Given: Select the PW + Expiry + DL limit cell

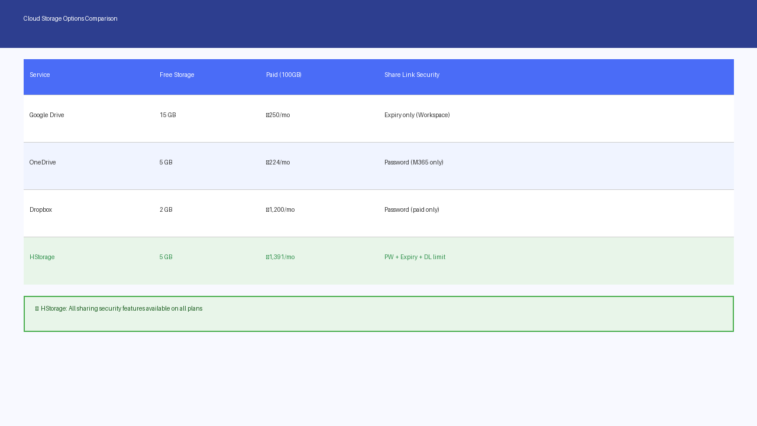Looking at the screenshot, I should tap(415, 257).
